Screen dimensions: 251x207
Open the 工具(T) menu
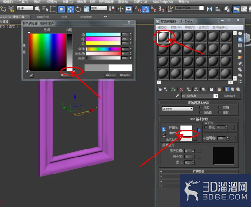coord(24,2)
